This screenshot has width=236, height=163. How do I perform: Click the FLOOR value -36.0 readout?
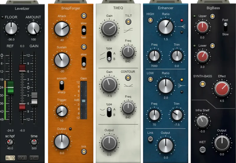[x=11, y=39]
